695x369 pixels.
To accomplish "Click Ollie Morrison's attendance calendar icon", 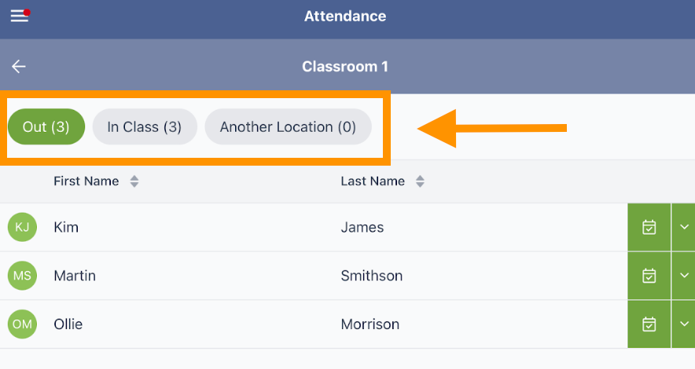I will (x=649, y=324).
